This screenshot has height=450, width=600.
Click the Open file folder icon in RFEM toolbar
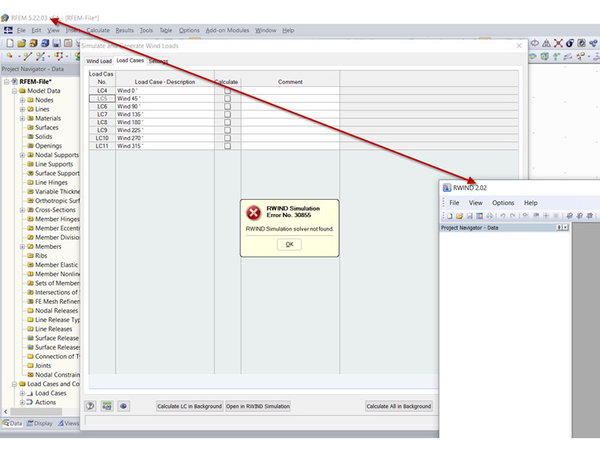[22, 43]
